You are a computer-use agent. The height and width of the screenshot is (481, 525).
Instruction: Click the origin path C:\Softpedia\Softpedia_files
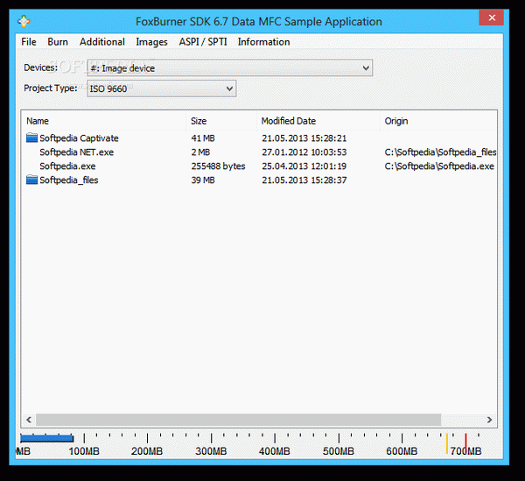click(440, 152)
